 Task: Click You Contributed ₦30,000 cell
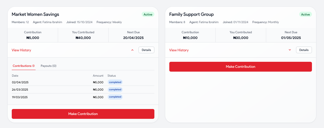(x=240, y=35)
